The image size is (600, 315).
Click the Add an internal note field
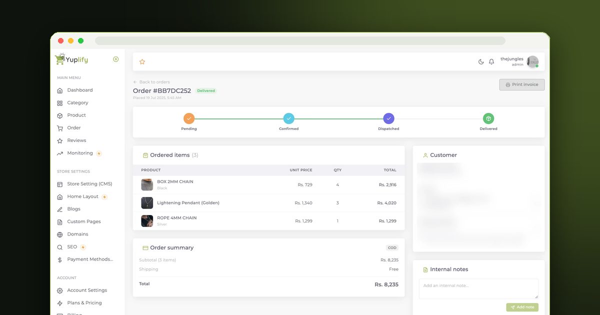(x=478, y=288)
